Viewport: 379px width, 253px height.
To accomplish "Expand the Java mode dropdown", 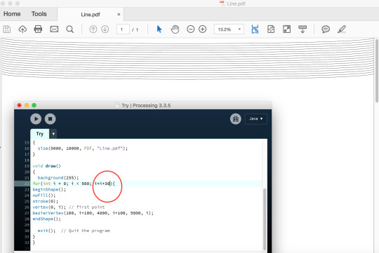I will coord(256,118).
